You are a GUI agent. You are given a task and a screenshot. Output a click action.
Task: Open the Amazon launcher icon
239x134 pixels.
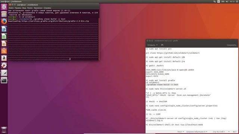click(4, 58)
